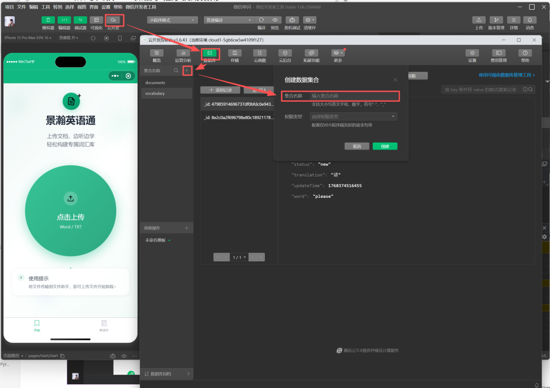Expand the 使用提示 tips card

pyautogui.click(x=70, y=282)
